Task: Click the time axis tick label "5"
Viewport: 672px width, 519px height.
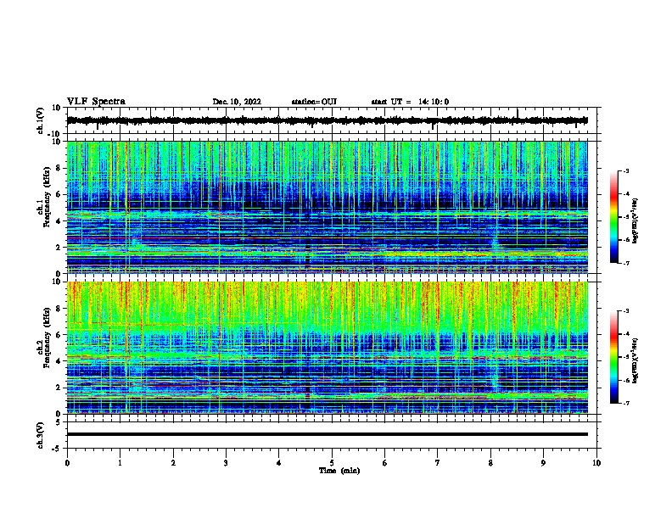Action: 332,463
